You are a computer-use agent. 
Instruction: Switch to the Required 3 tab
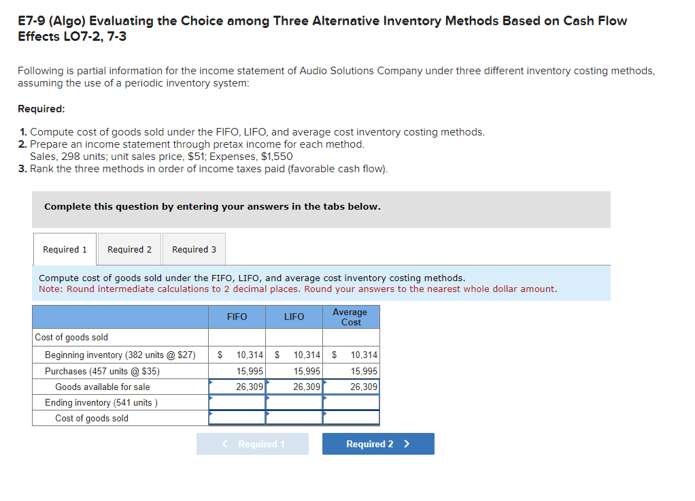click(x=193, y=248)
